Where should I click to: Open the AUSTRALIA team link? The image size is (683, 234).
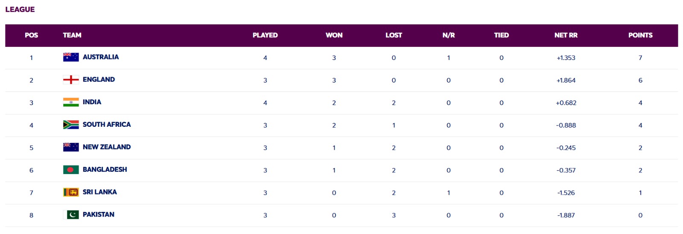(101, 57)
